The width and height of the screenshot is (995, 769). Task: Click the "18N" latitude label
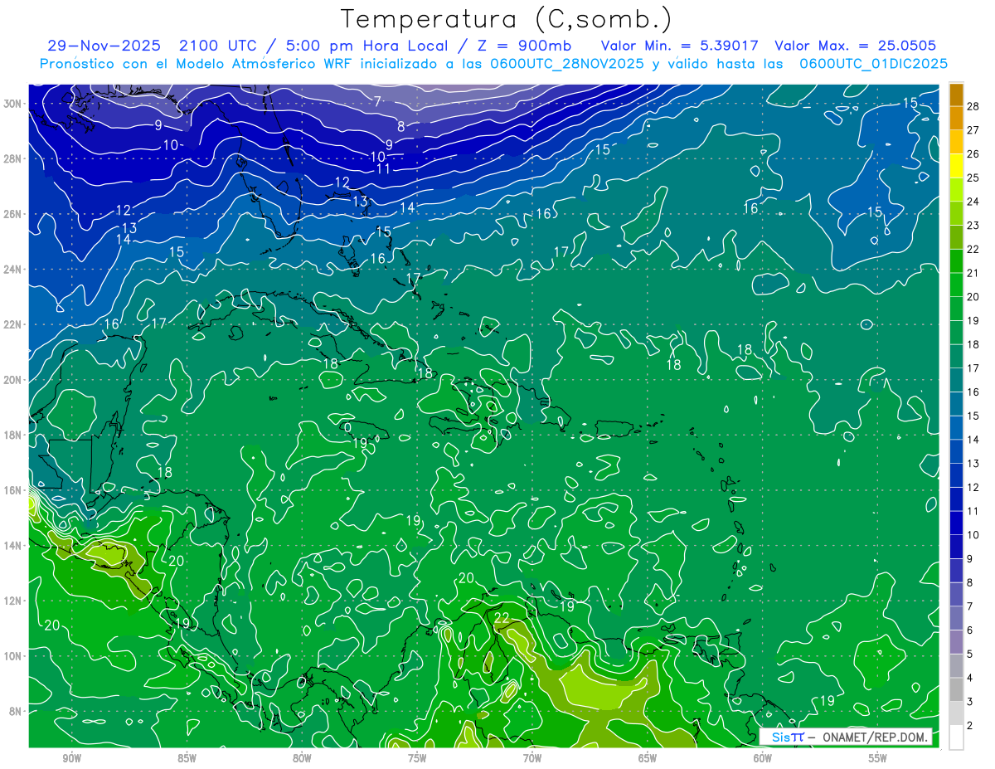14,435
